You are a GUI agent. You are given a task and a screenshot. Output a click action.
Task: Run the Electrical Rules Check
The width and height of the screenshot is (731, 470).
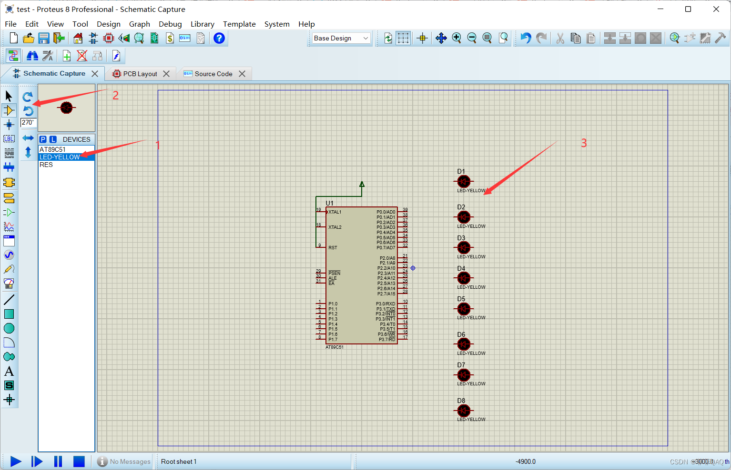click(116, 56)
